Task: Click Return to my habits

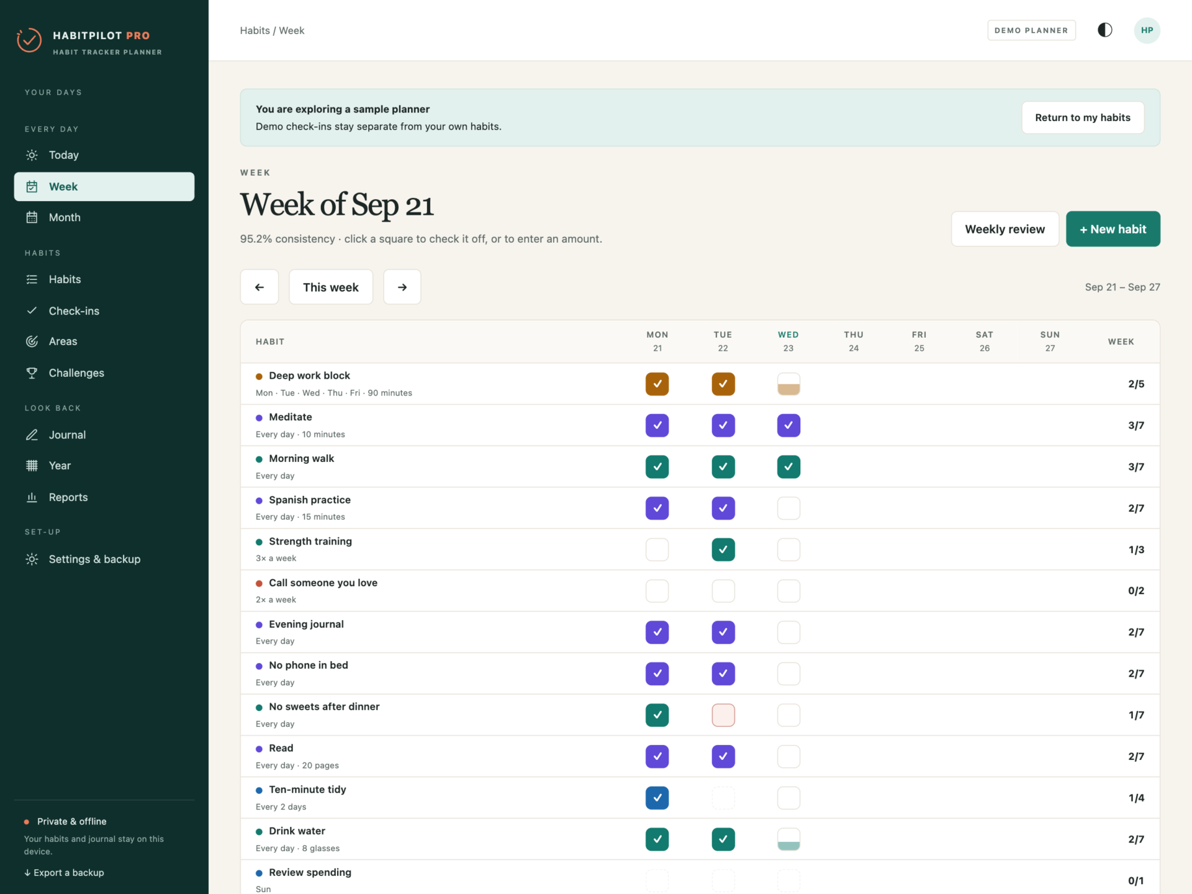Action: [x=1082, y=117]
